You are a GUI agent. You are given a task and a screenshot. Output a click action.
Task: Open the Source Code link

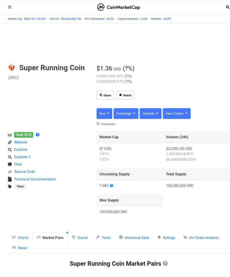(24, 172)
